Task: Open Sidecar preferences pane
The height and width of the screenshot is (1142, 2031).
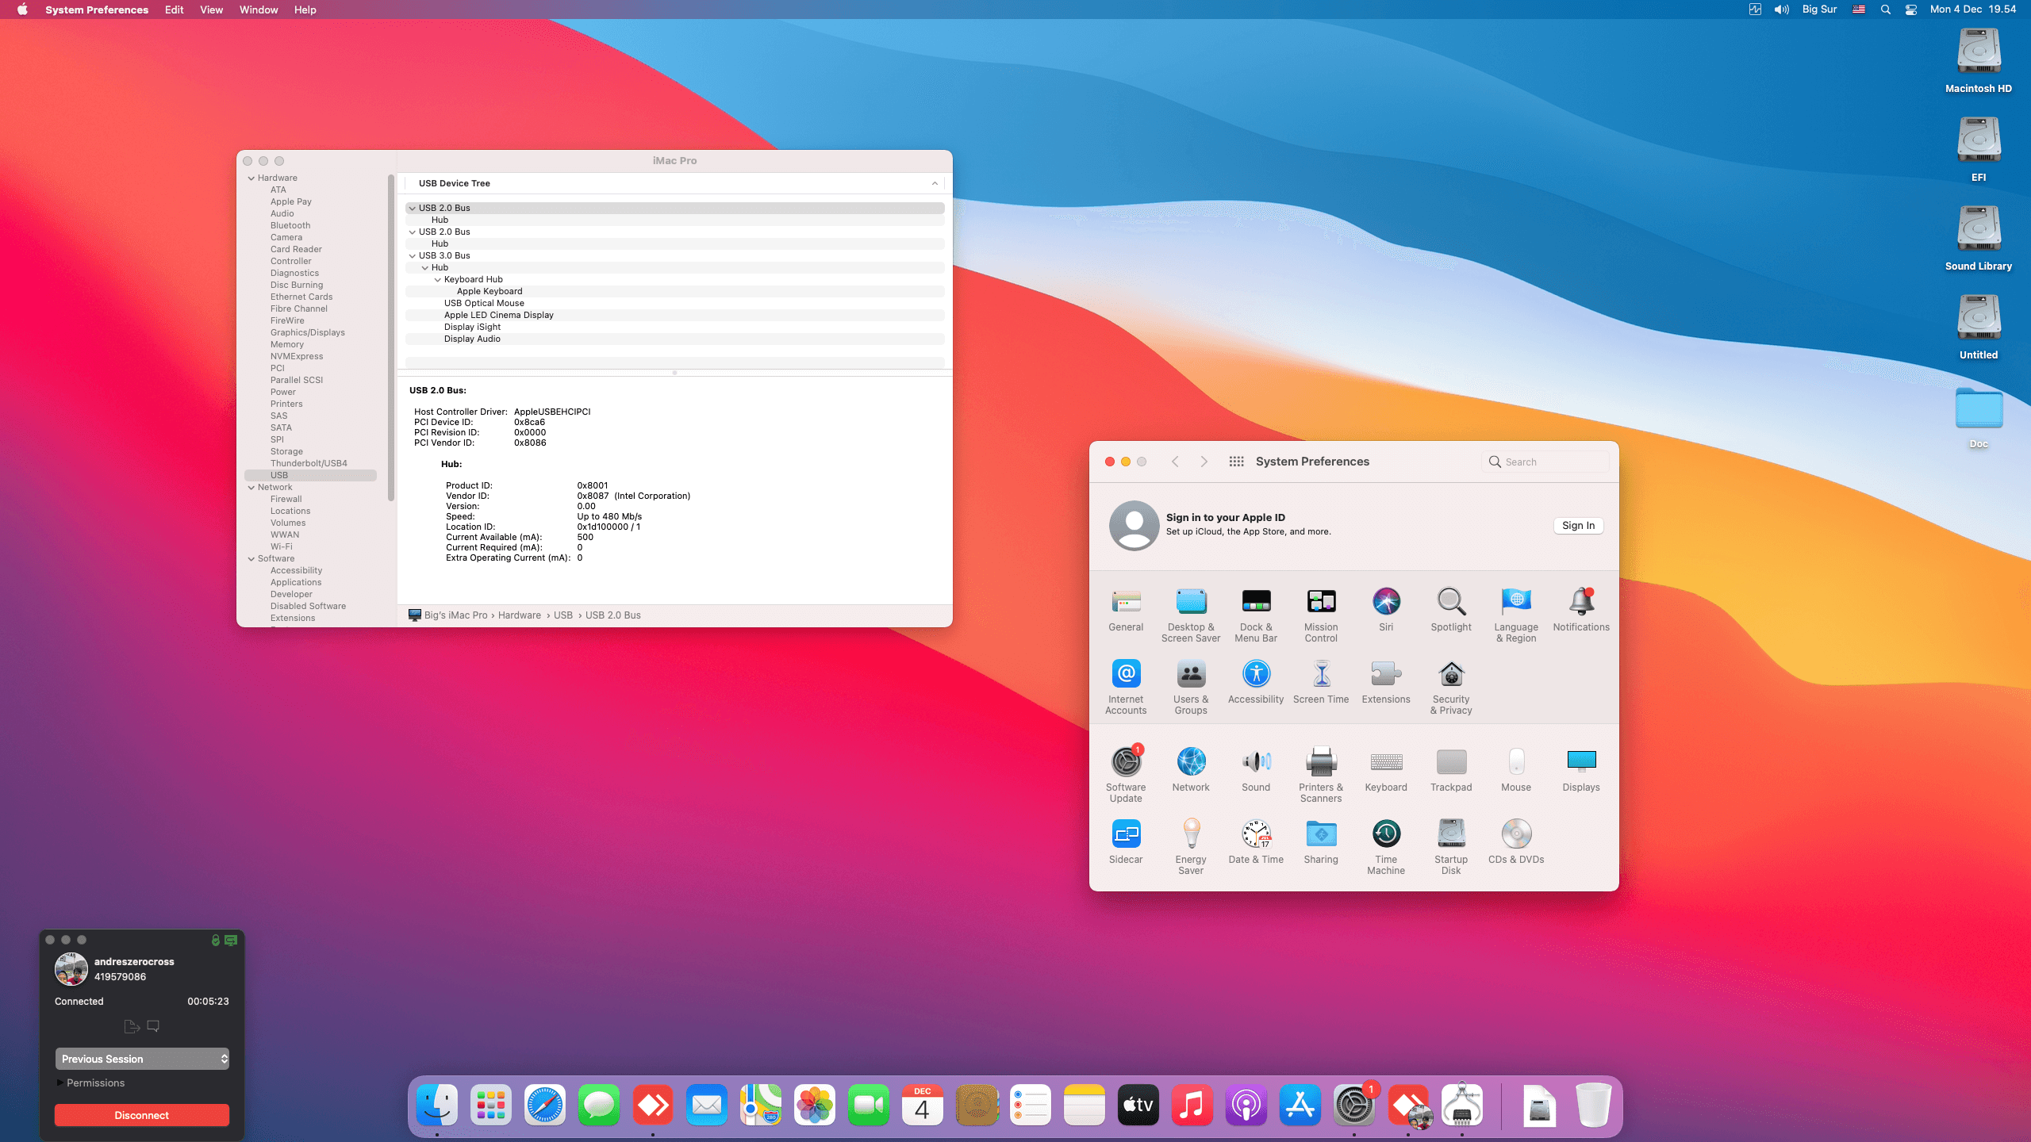Action: point(1126,842)
